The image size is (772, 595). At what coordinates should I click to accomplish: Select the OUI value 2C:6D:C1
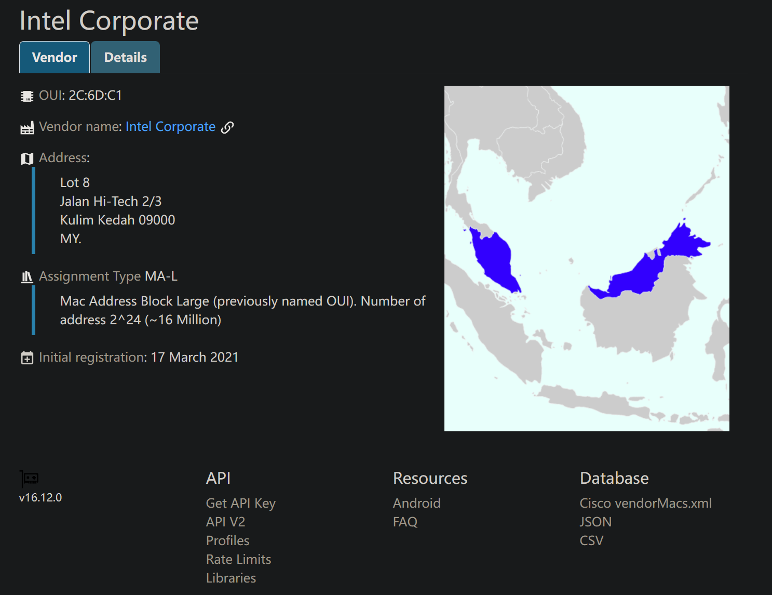[95, 96]
